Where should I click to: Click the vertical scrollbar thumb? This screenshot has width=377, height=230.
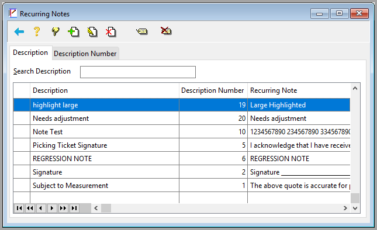355,198
